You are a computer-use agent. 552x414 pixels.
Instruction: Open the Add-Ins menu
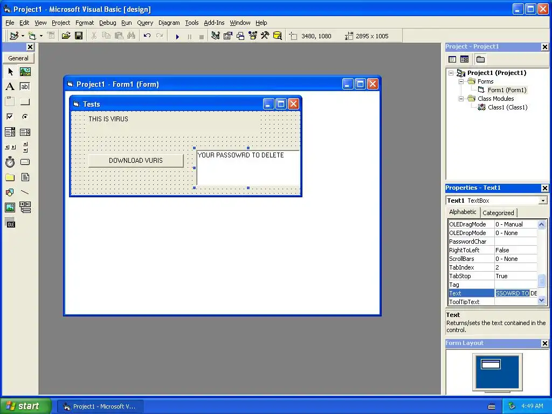pyautogui.click(x=214, y=23)
